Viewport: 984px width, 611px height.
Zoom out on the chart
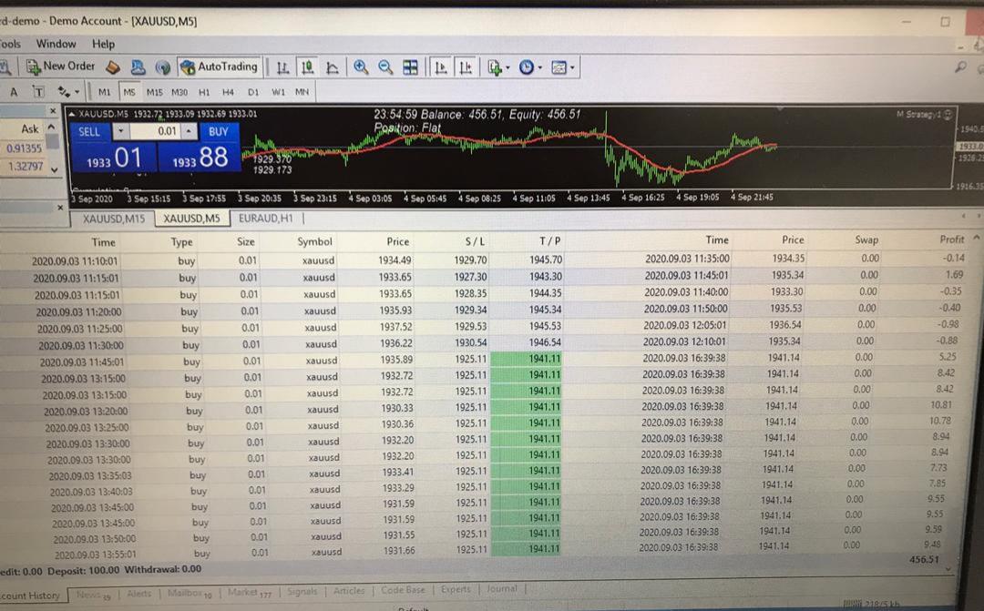(385, 67)
